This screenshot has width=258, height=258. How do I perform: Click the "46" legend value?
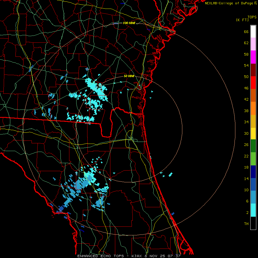[x=246, y=88]
